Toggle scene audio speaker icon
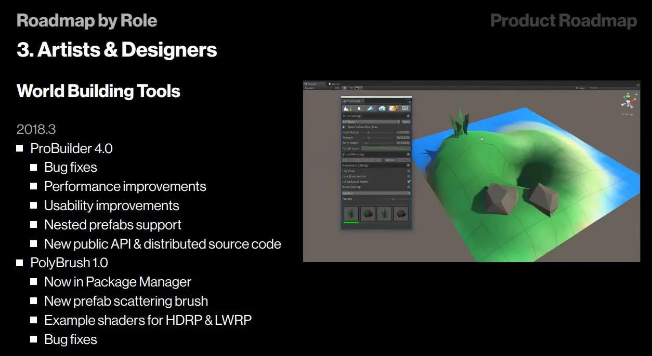Image resolution: width=652 pixels, height=356 pixels. [351, 88]
